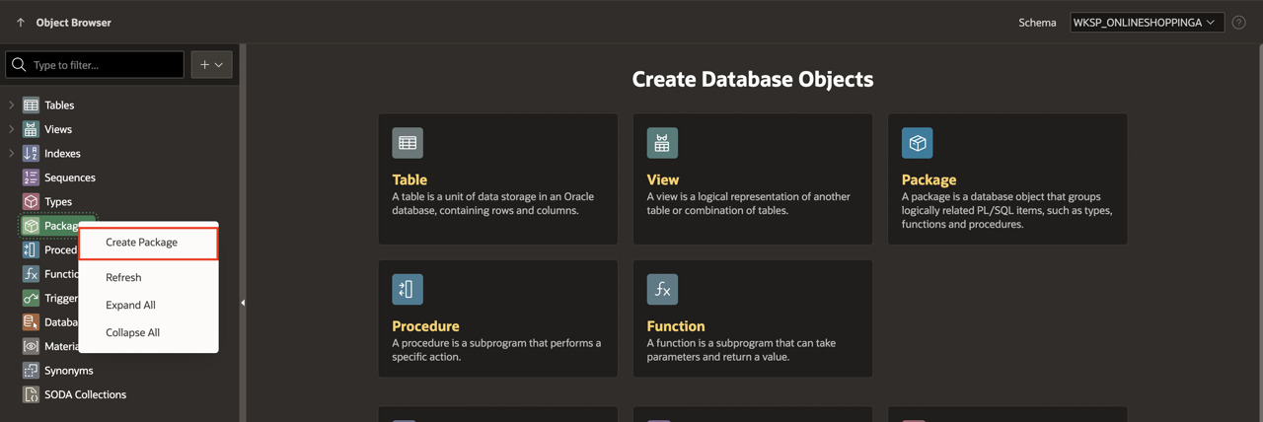Viewport: 1263px width, 422px height.
Task: Click the Tables icon in sidebar
Action: click(31, 105)
